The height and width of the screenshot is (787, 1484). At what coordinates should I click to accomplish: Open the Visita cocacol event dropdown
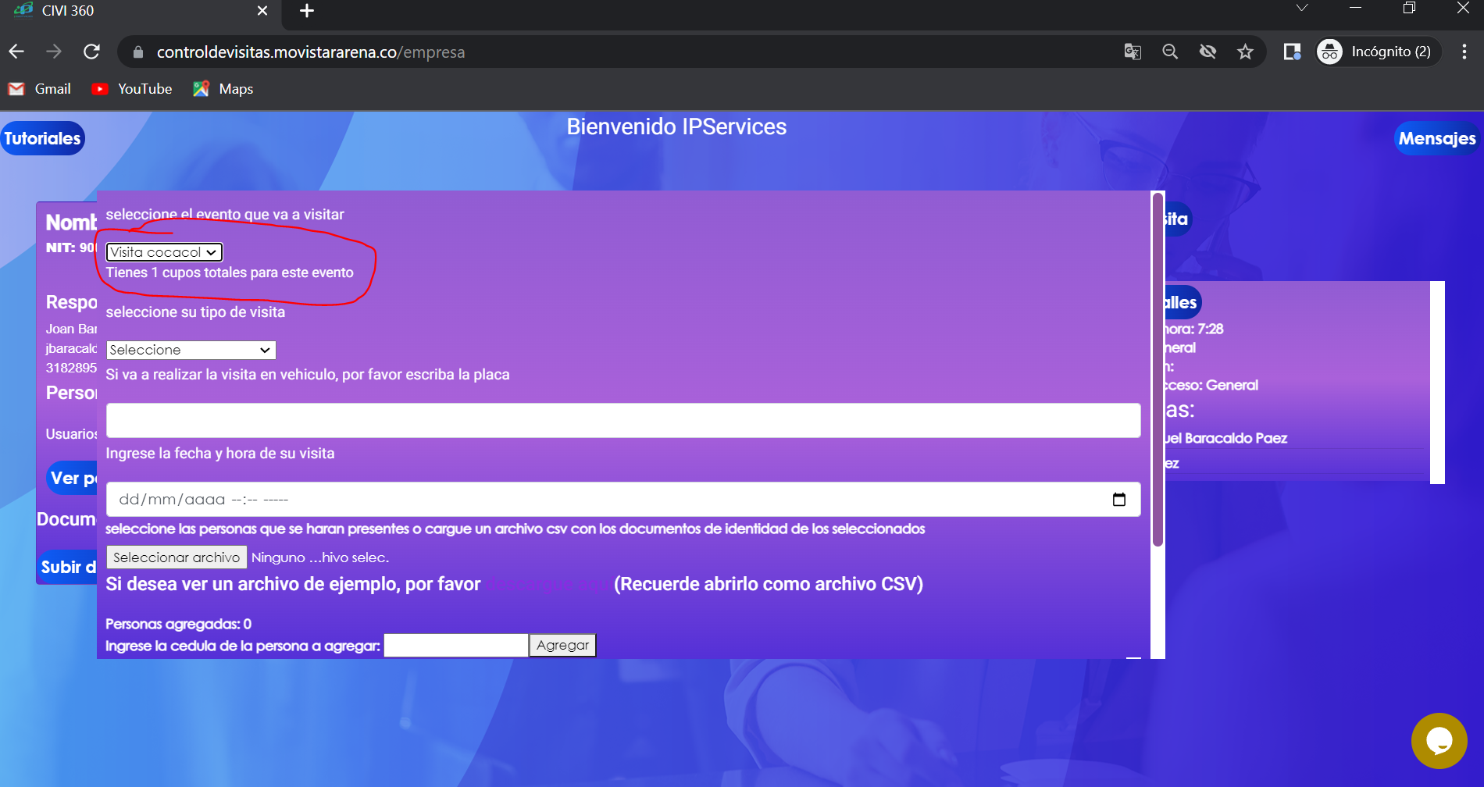(x=164, y=252)
